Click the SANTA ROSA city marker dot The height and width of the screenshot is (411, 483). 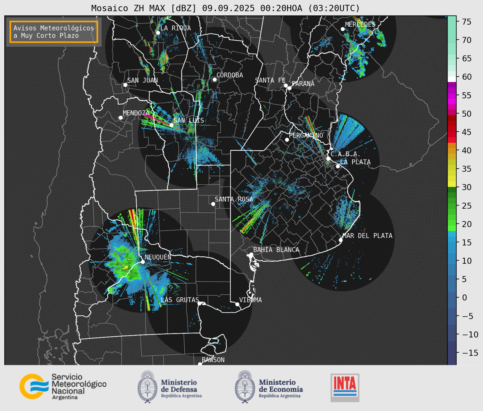tap(213, 204)
